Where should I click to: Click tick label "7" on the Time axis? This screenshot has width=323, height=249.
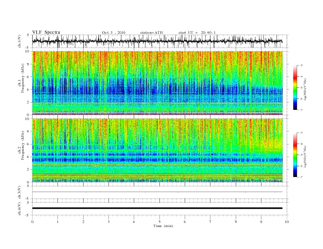210,222
